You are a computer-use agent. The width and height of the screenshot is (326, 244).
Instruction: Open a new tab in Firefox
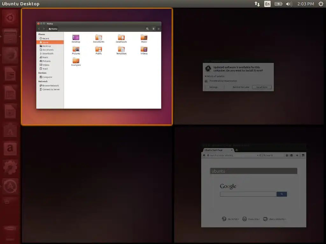(237, 150)
